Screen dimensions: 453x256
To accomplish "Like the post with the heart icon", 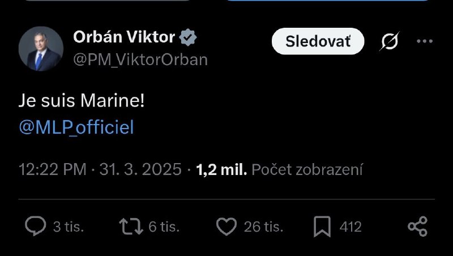I will click(226, 227).
